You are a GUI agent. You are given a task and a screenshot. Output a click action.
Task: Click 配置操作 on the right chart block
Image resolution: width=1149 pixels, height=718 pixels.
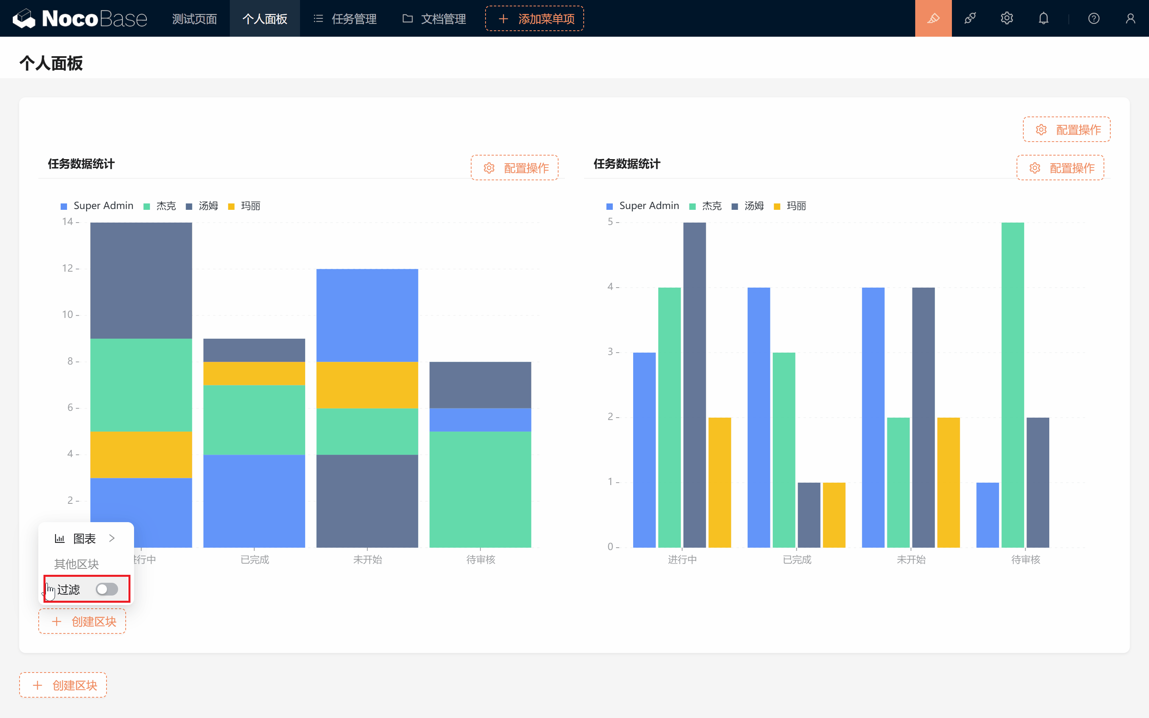[1060, 168]
